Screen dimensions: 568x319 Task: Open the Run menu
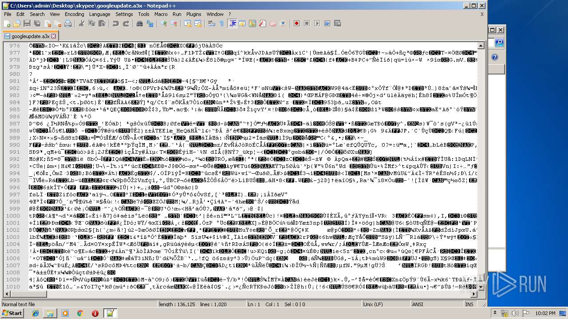pyautogui.click(x=177, y=14)
